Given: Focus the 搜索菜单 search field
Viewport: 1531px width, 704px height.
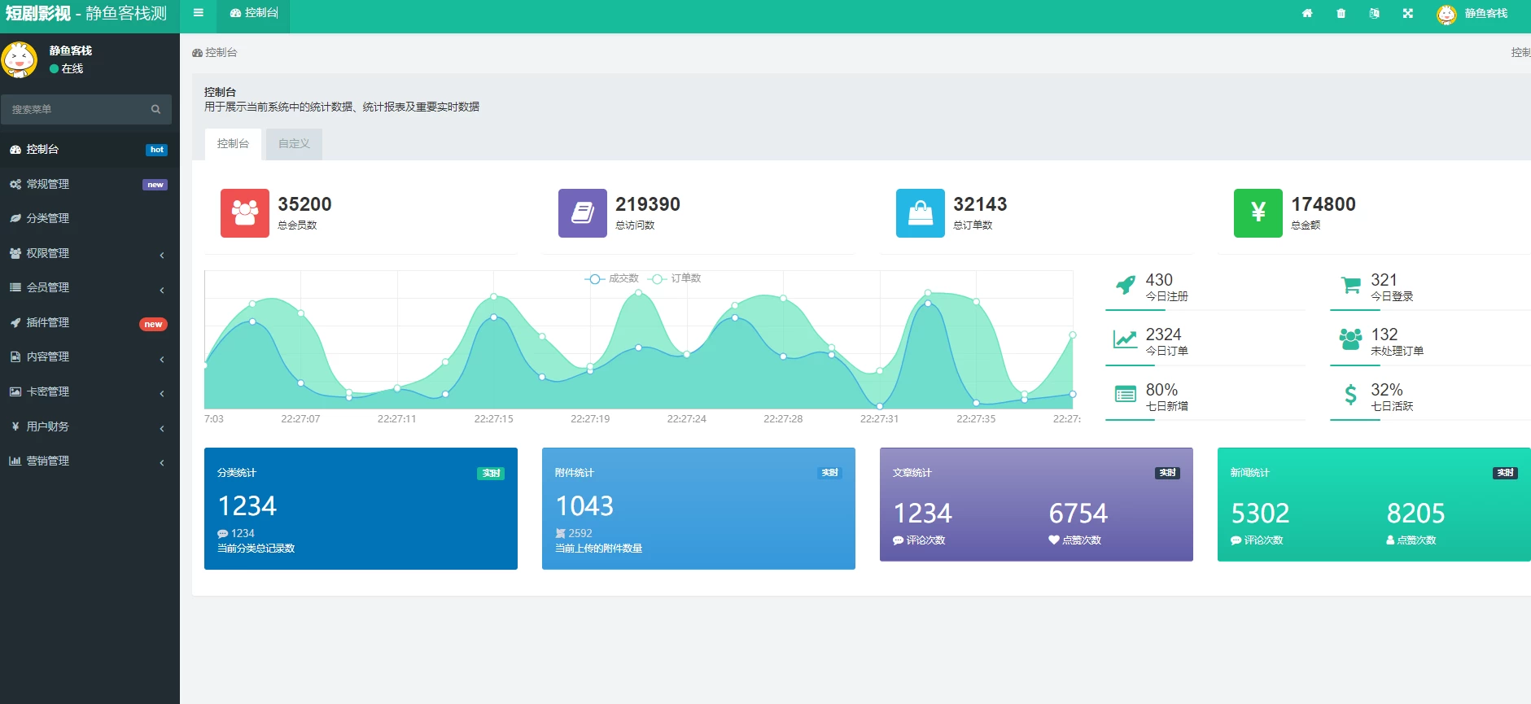Looking at the screenshot, I should point(77,109).
